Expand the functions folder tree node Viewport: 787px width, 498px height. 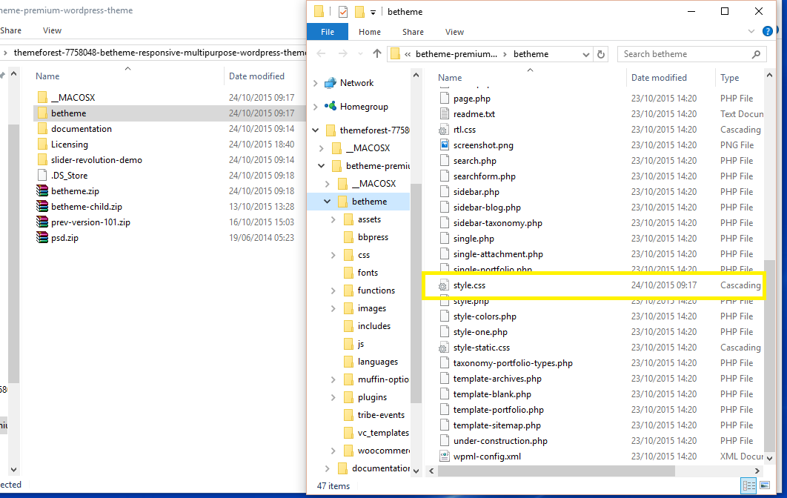point(333,290)
